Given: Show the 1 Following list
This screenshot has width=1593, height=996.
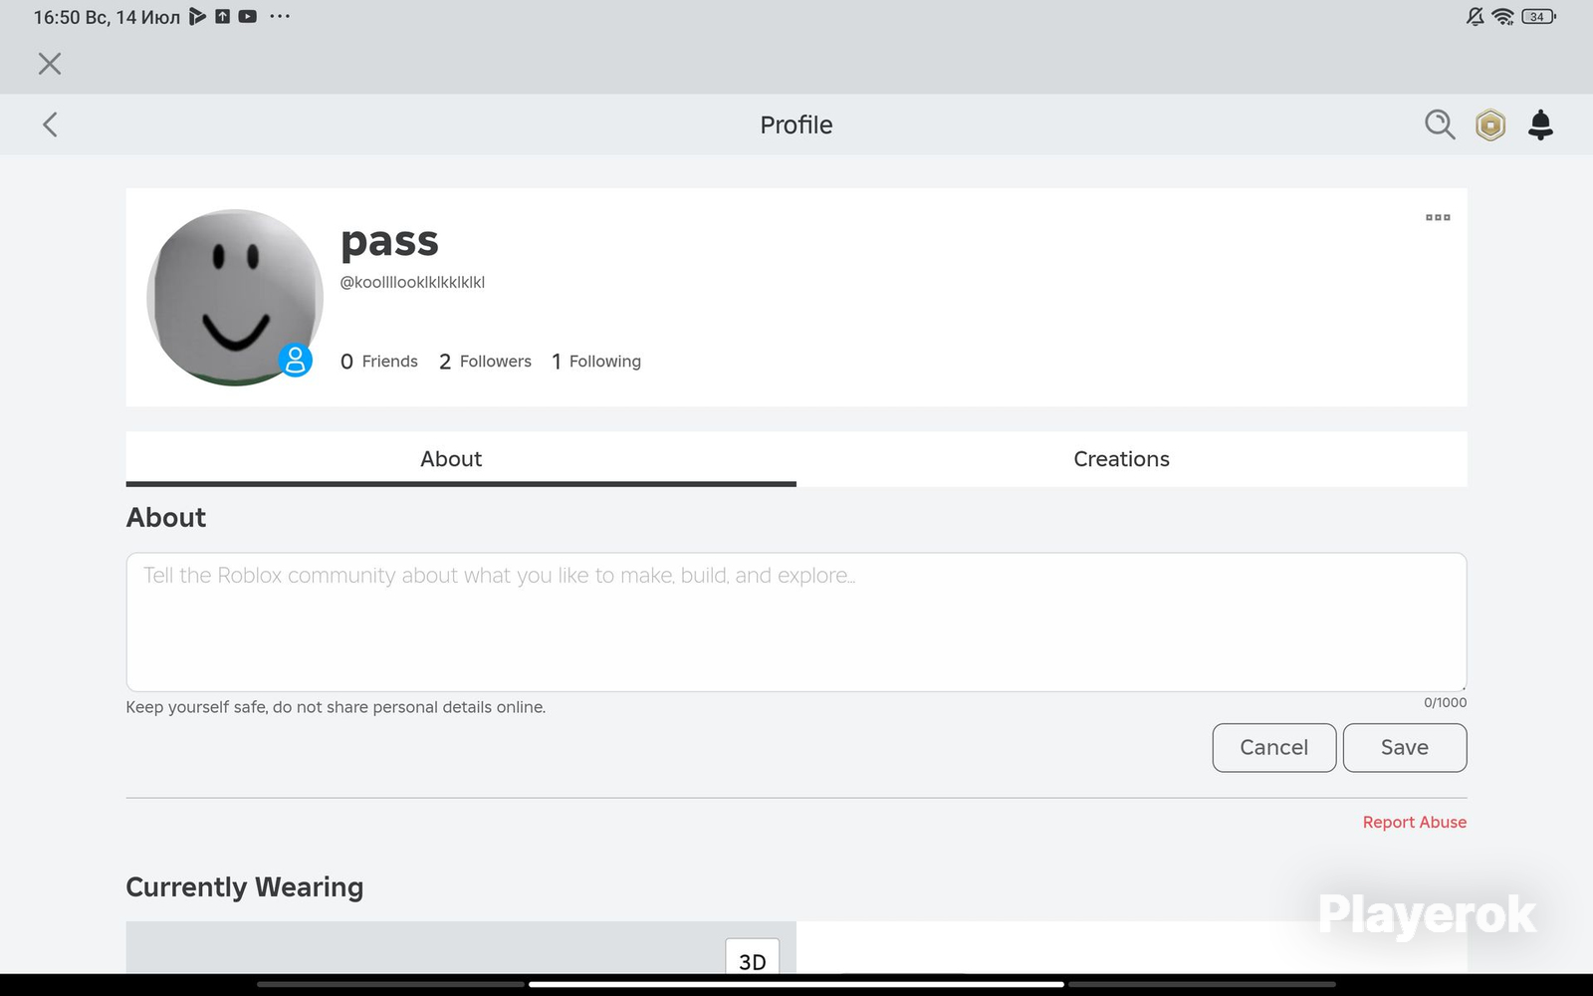Looking at the screenshot, I should point(596,361).
